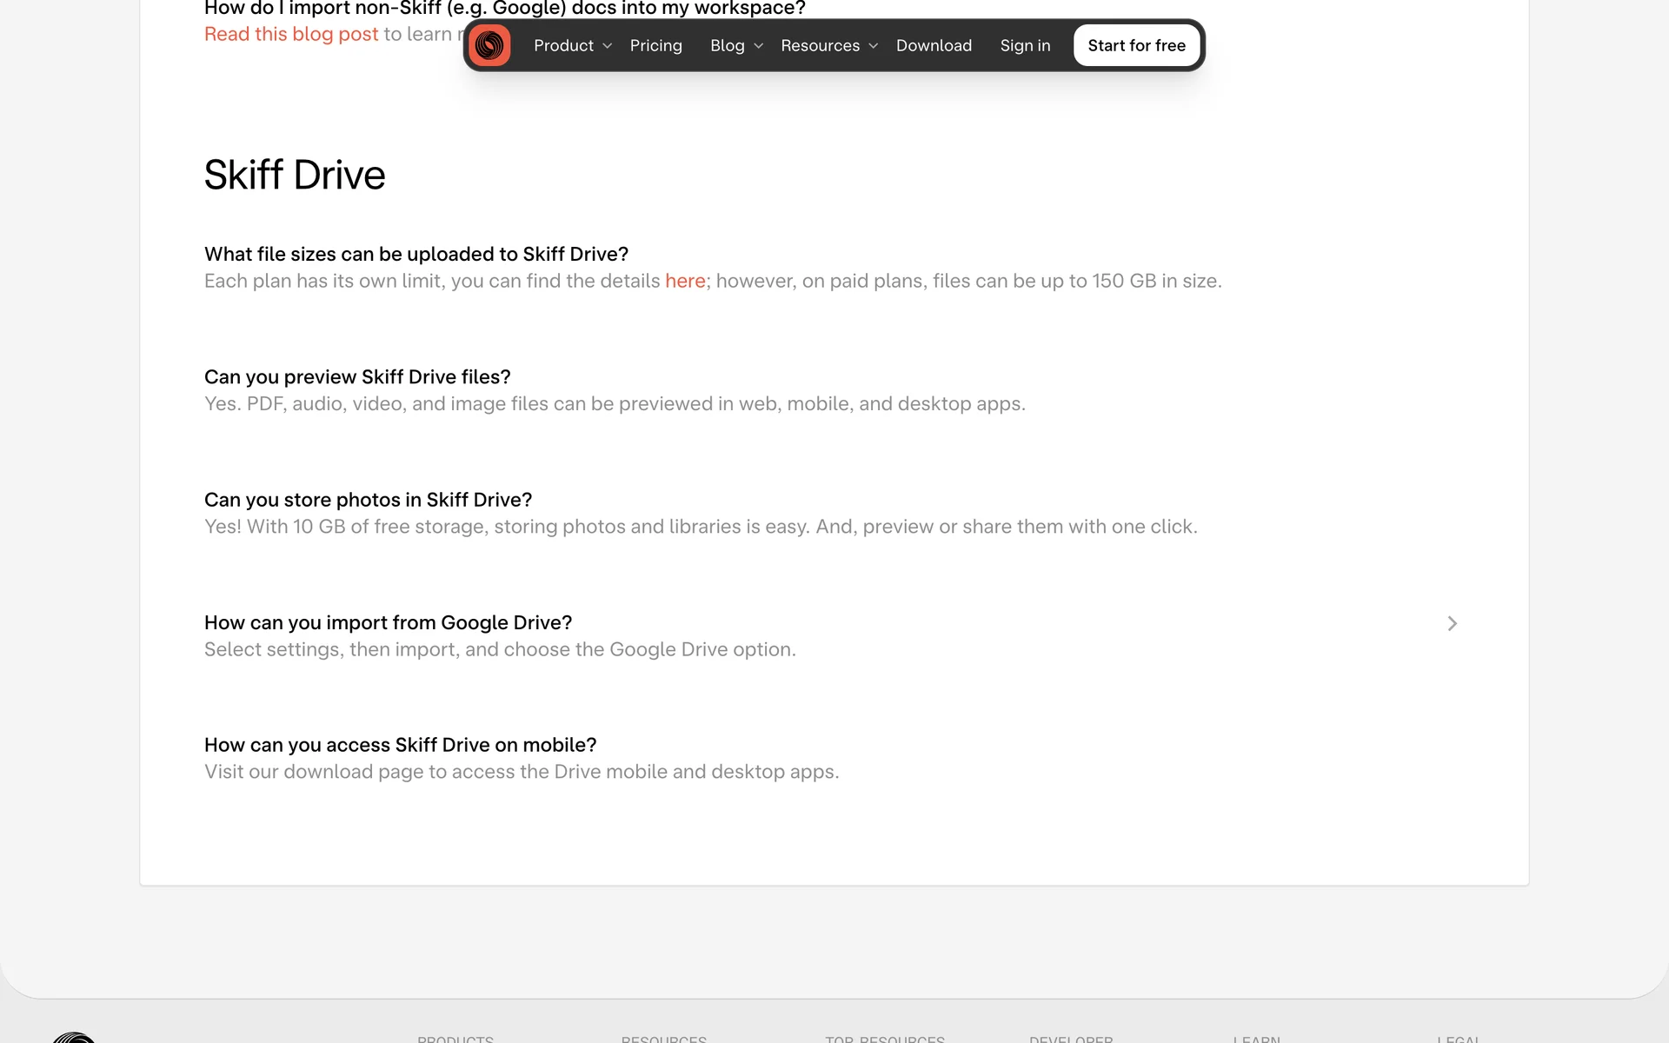
Task: Expand the Blog dropdown chevron
Action: [758, 46]
